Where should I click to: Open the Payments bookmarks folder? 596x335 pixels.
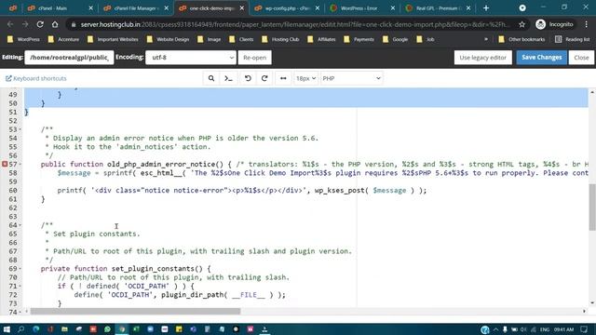[359, 39]
